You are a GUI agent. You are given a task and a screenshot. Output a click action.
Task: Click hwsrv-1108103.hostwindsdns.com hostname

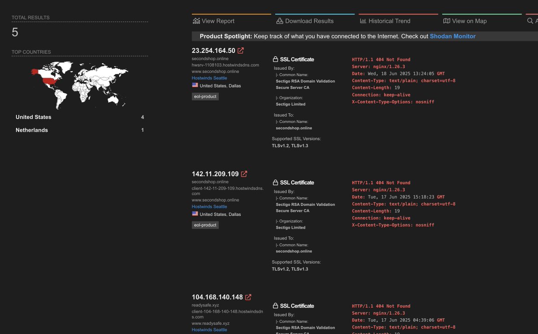tap(226, 65)
